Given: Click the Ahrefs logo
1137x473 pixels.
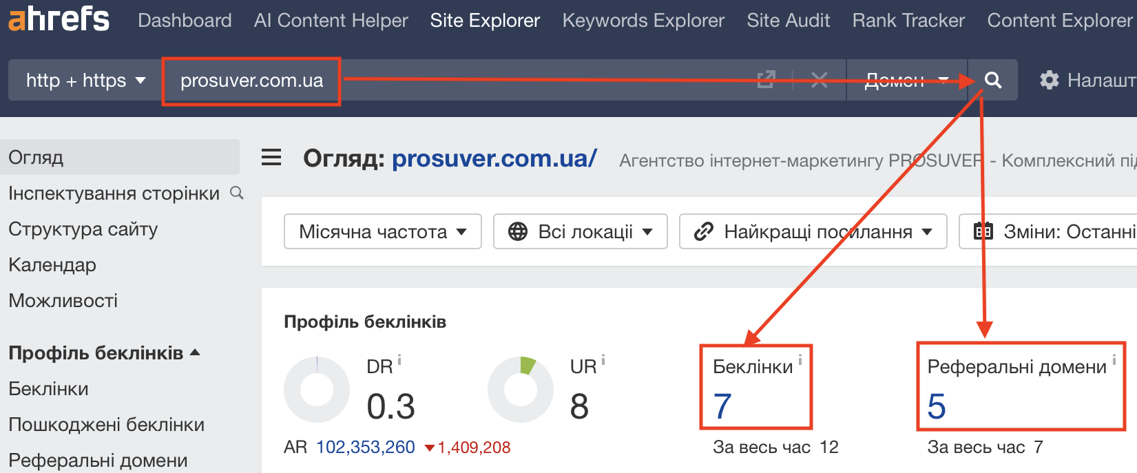Looking at the screenshot, I should point(59,19).
